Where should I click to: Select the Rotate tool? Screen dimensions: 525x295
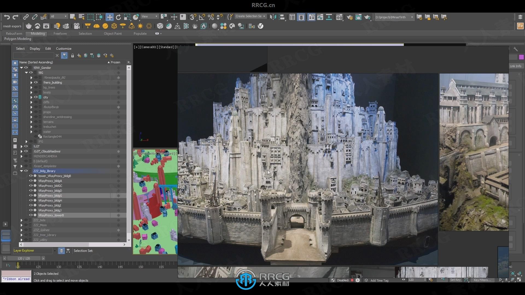pyautogui.click(x=118, y=17)
